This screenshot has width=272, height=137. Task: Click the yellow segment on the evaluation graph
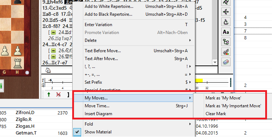[x=199, y=80]
